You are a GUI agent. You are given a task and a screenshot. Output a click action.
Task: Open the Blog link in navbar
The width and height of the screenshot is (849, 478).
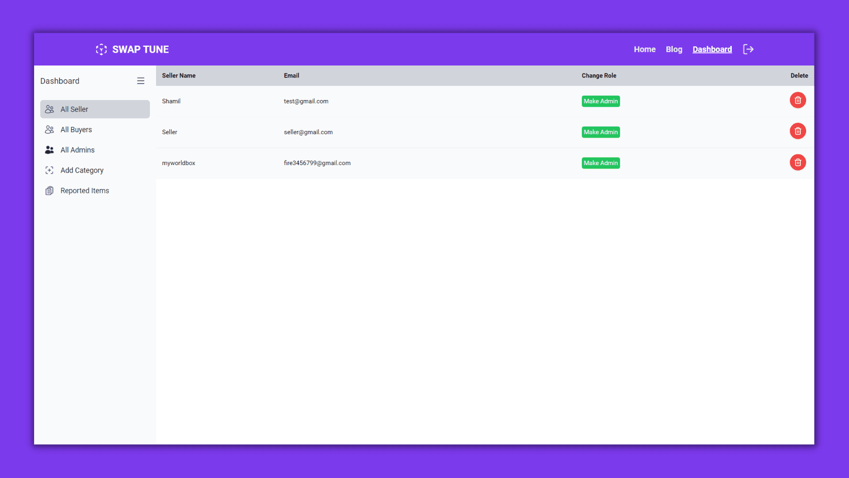pos(674,49)
